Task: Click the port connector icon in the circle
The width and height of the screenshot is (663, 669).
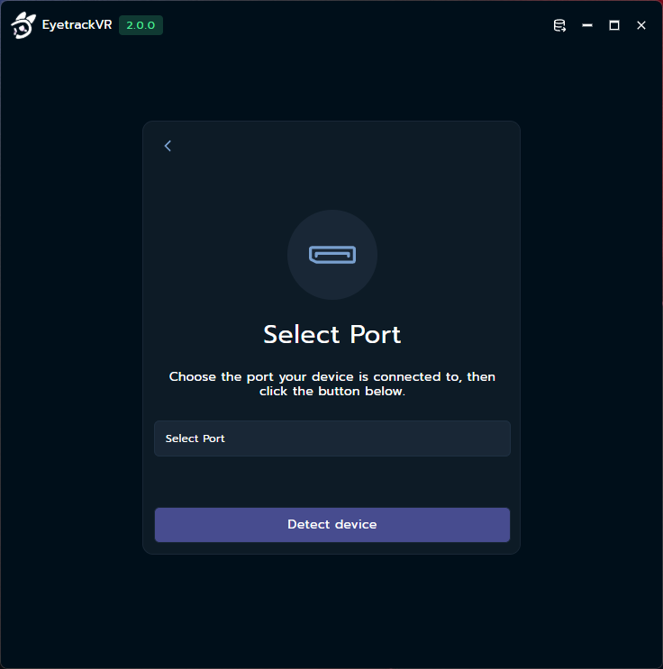Action: 331,255
